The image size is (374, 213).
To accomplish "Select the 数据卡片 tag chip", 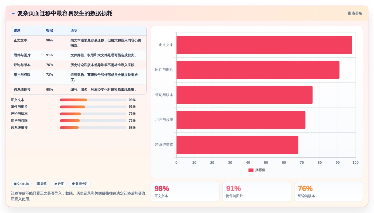I will tap(80, 184).
